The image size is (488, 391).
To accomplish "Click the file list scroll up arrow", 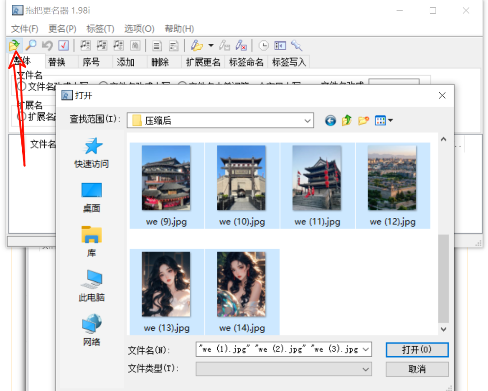I will (444, 140).
